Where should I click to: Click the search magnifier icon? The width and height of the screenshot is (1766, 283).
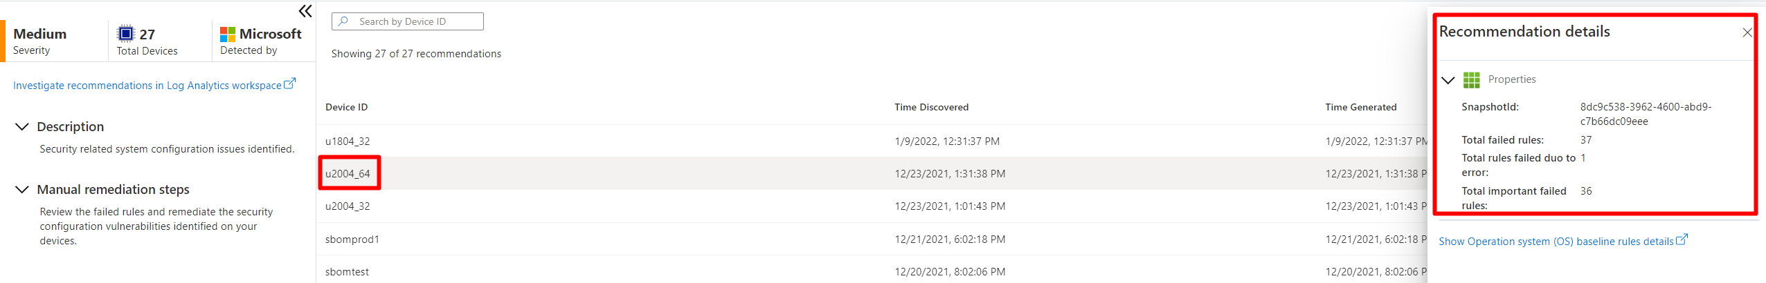point(343,21)
